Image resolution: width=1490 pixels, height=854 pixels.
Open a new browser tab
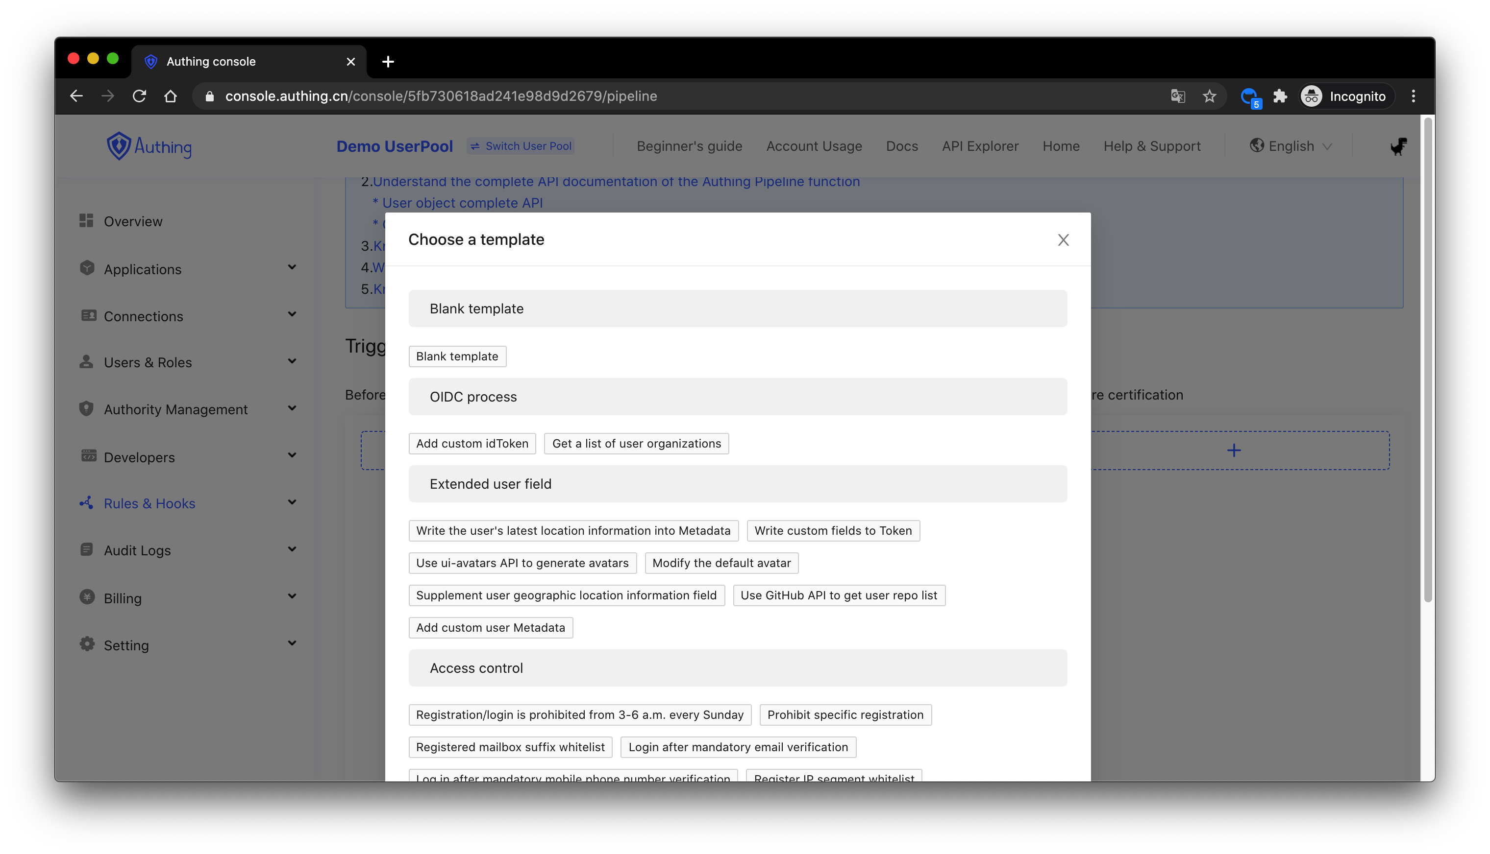pyautogui.click(x=388, y=61)
